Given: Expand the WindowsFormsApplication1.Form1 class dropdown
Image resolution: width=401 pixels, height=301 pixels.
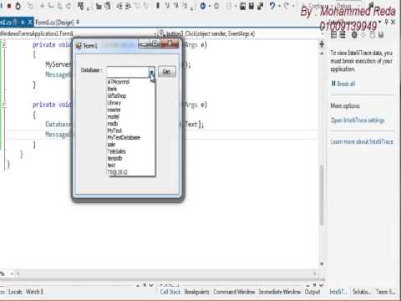Looking at the screenshot, I should pyautogui.click(x=155, y=33).
